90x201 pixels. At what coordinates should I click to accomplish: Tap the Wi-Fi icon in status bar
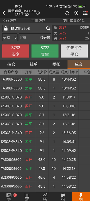coord(75,6)
